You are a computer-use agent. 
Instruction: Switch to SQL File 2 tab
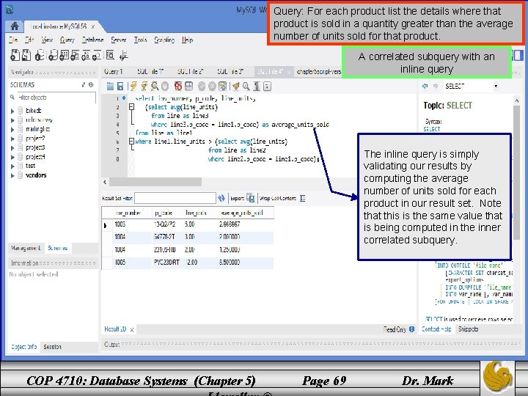pyautogui.click(x=190, y=71)
